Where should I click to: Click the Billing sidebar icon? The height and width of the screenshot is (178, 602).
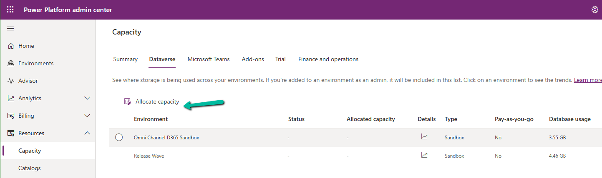point(11,116)
